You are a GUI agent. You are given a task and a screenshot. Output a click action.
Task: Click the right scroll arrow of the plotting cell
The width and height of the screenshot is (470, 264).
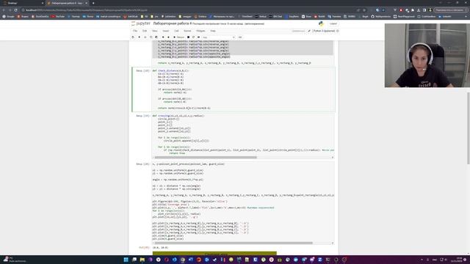[x=333, y=243]
